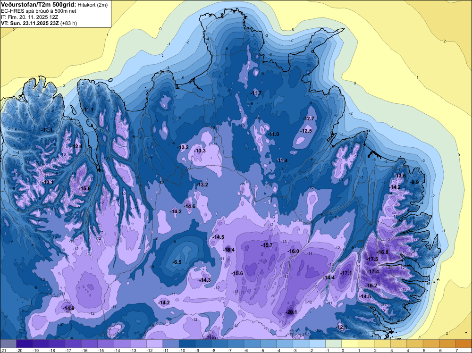Pick the legend swatch between -5 and -4
Image resolution: width=472 pixels, height=353 pixels.
click(x=269, y=344)
